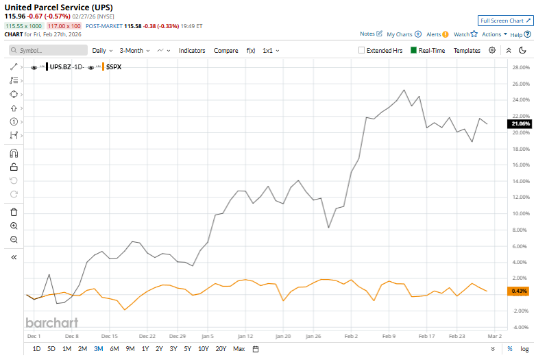
Task: Toggle the Real-Time checkbox
Action: (413, 50)
